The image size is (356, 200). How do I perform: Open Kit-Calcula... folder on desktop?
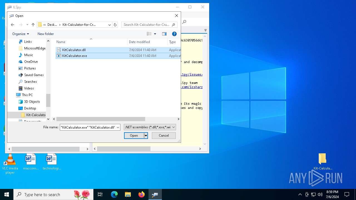(x=323, y=161)
